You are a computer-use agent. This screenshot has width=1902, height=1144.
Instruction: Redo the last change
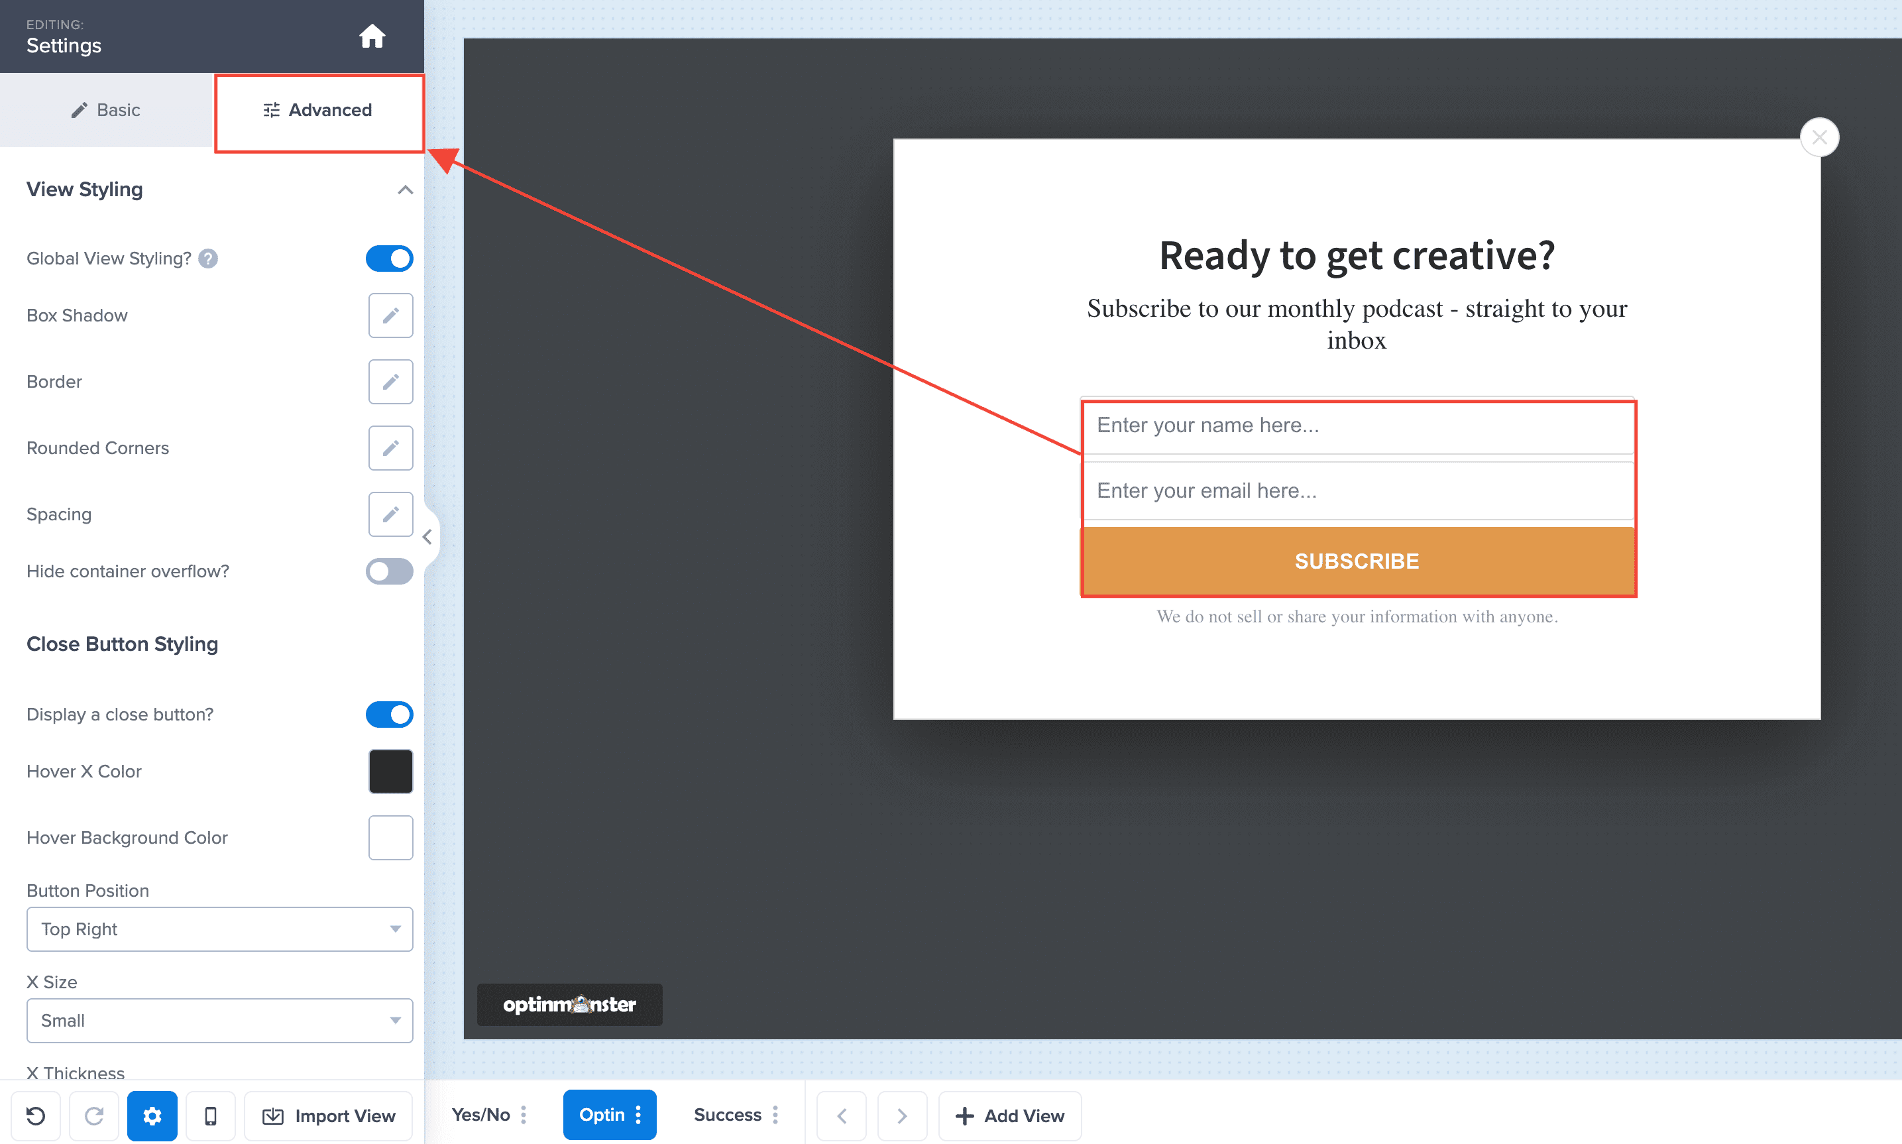pos(93,1115)
